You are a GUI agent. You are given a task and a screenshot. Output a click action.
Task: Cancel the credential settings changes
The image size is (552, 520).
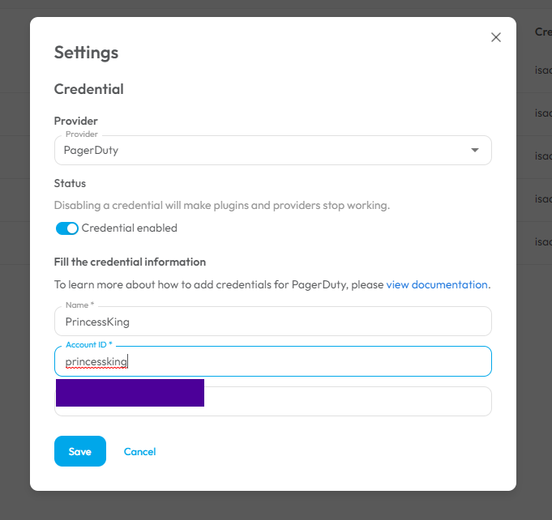coord(139,452)
